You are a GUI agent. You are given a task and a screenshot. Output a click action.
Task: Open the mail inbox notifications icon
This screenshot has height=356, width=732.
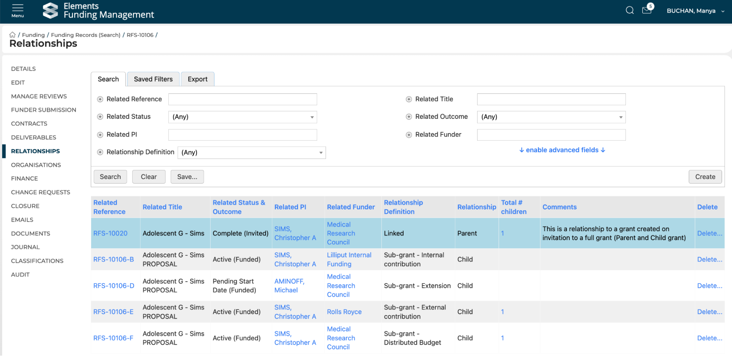pyautogui.click(x=647, y=10)
